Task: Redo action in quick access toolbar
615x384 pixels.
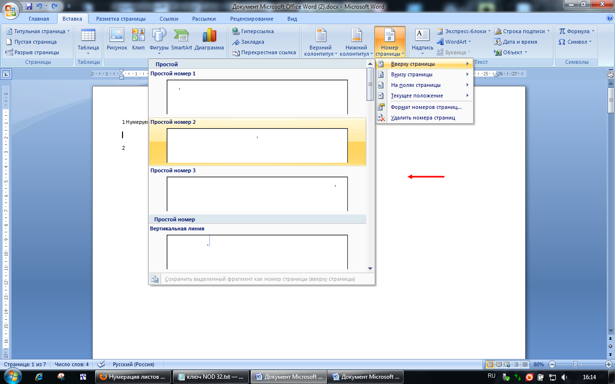Action: [x=54, y=6]
